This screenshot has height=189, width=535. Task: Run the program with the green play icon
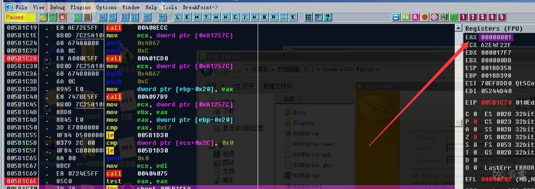(x=78, y=17)
